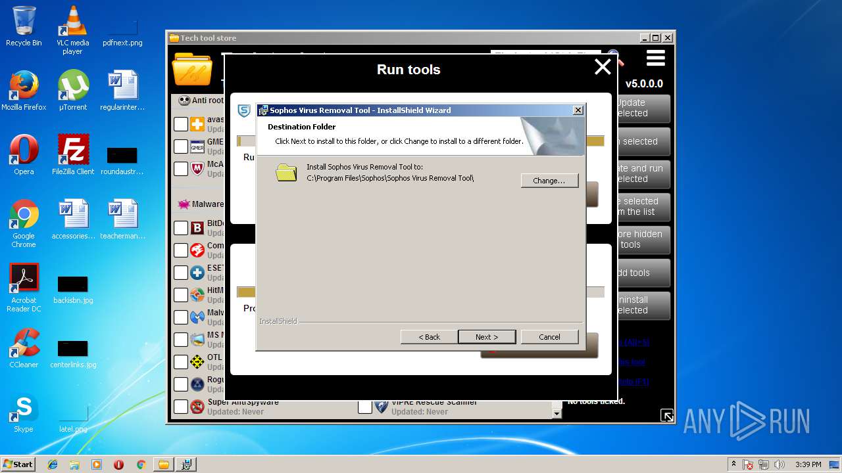Click the Malwarebytes blue icon
This screenshot has width=842, height=473.
(x=197, y=317)
